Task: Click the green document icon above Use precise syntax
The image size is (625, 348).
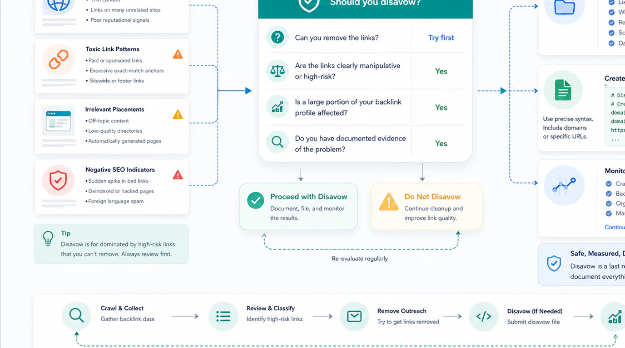Action: click(563, 90)
